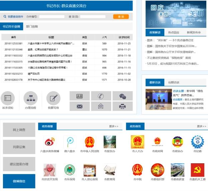The width and height of the screenshot is (208, 191).
Task: Open the 办理流程 flowchart icon
Action: click(30, 98)
